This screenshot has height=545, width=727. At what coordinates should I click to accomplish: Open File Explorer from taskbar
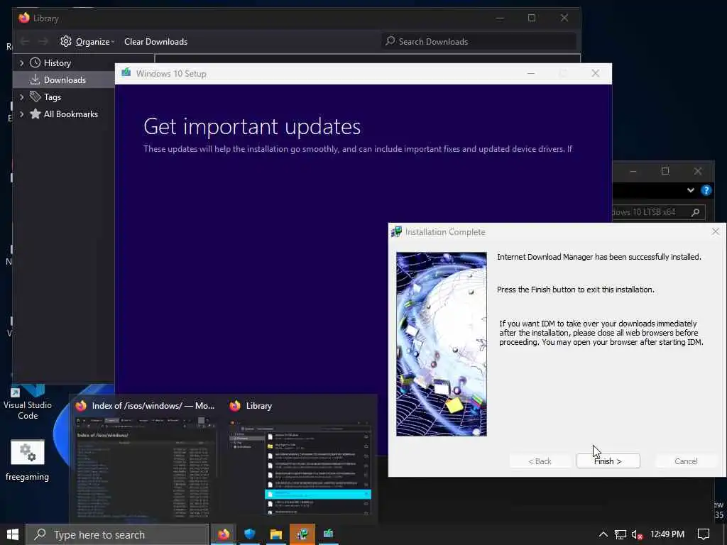pyautogui.click(x=276, y=534)
